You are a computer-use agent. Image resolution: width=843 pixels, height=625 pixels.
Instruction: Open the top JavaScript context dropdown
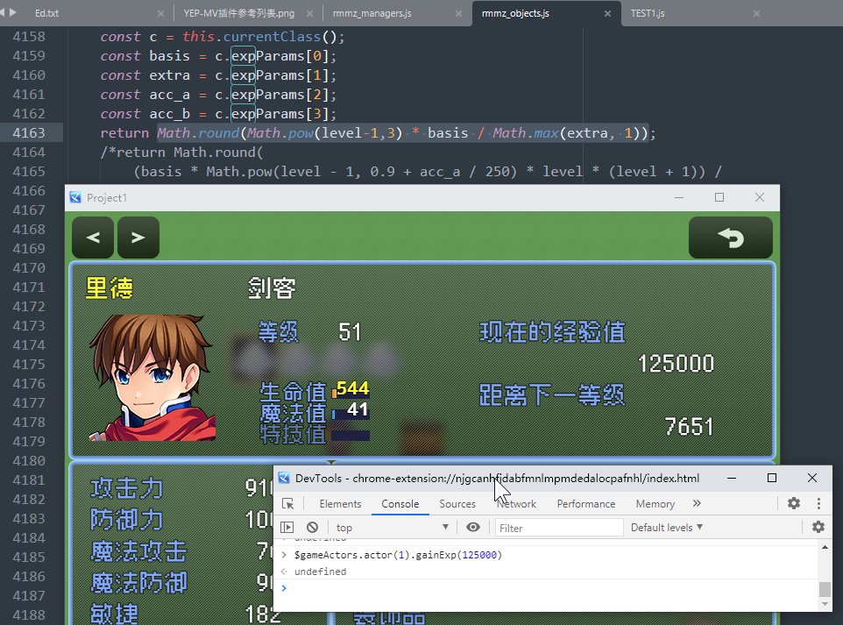392,528
